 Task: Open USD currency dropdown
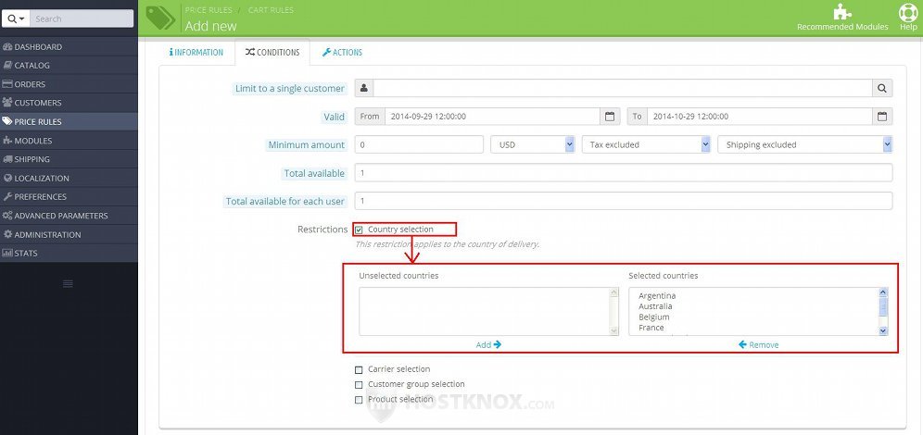(x=533, y=144)
